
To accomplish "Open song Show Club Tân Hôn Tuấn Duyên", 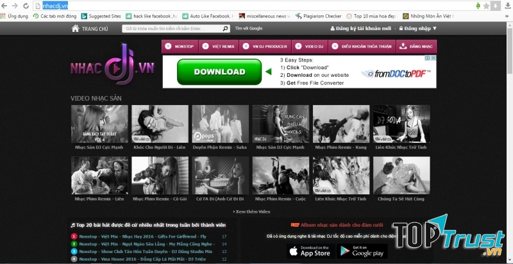I will point(146,252).
